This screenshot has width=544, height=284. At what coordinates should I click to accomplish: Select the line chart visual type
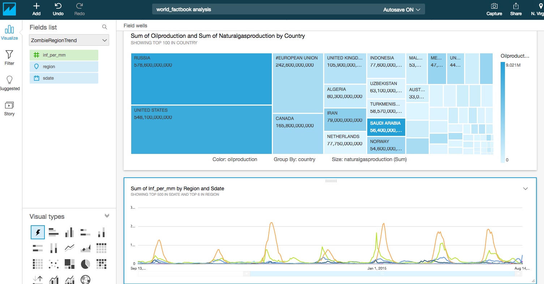click(x=69, y=248)
